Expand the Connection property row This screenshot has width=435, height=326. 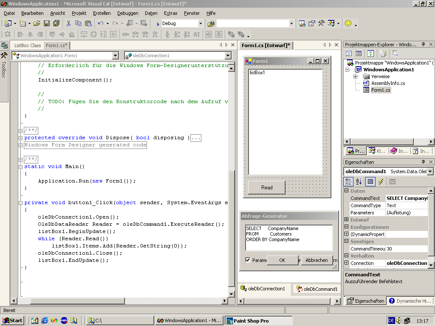click(x=347, y=263)
